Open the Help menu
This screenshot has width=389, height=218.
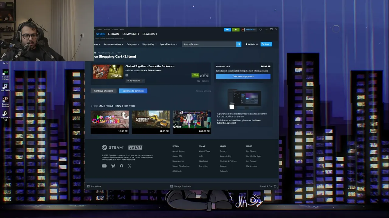point(122,30)
